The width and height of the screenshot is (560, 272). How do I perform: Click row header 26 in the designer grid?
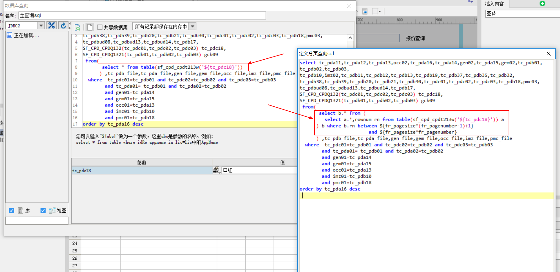[75, 258]
